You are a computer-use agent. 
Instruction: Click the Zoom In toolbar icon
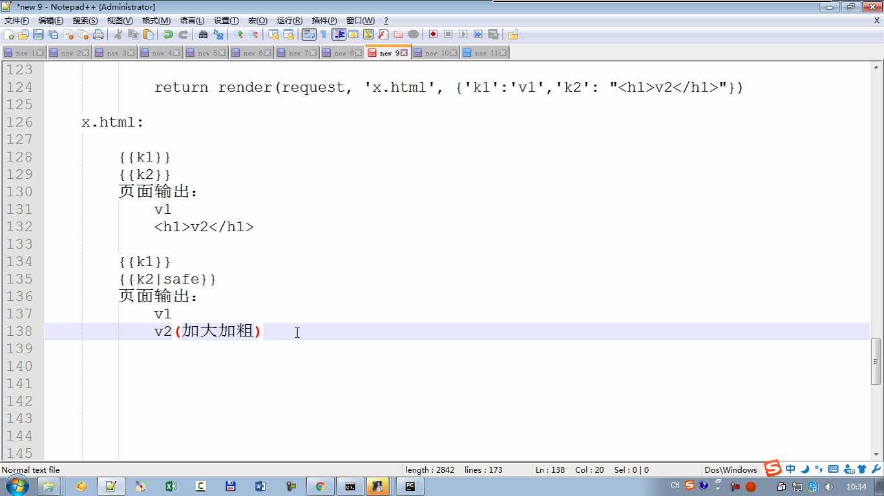coord(238,34)
